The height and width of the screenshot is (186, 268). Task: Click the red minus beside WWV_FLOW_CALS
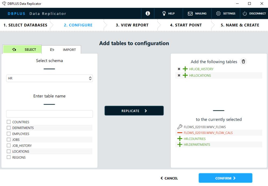pos(180,133)
